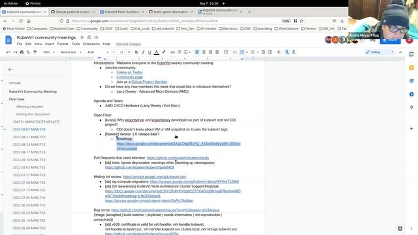The width and height of the screenshot is (418, 235).
Task: Open the bulleted list style dropdown arrow
Action: [x=247, y=52]
